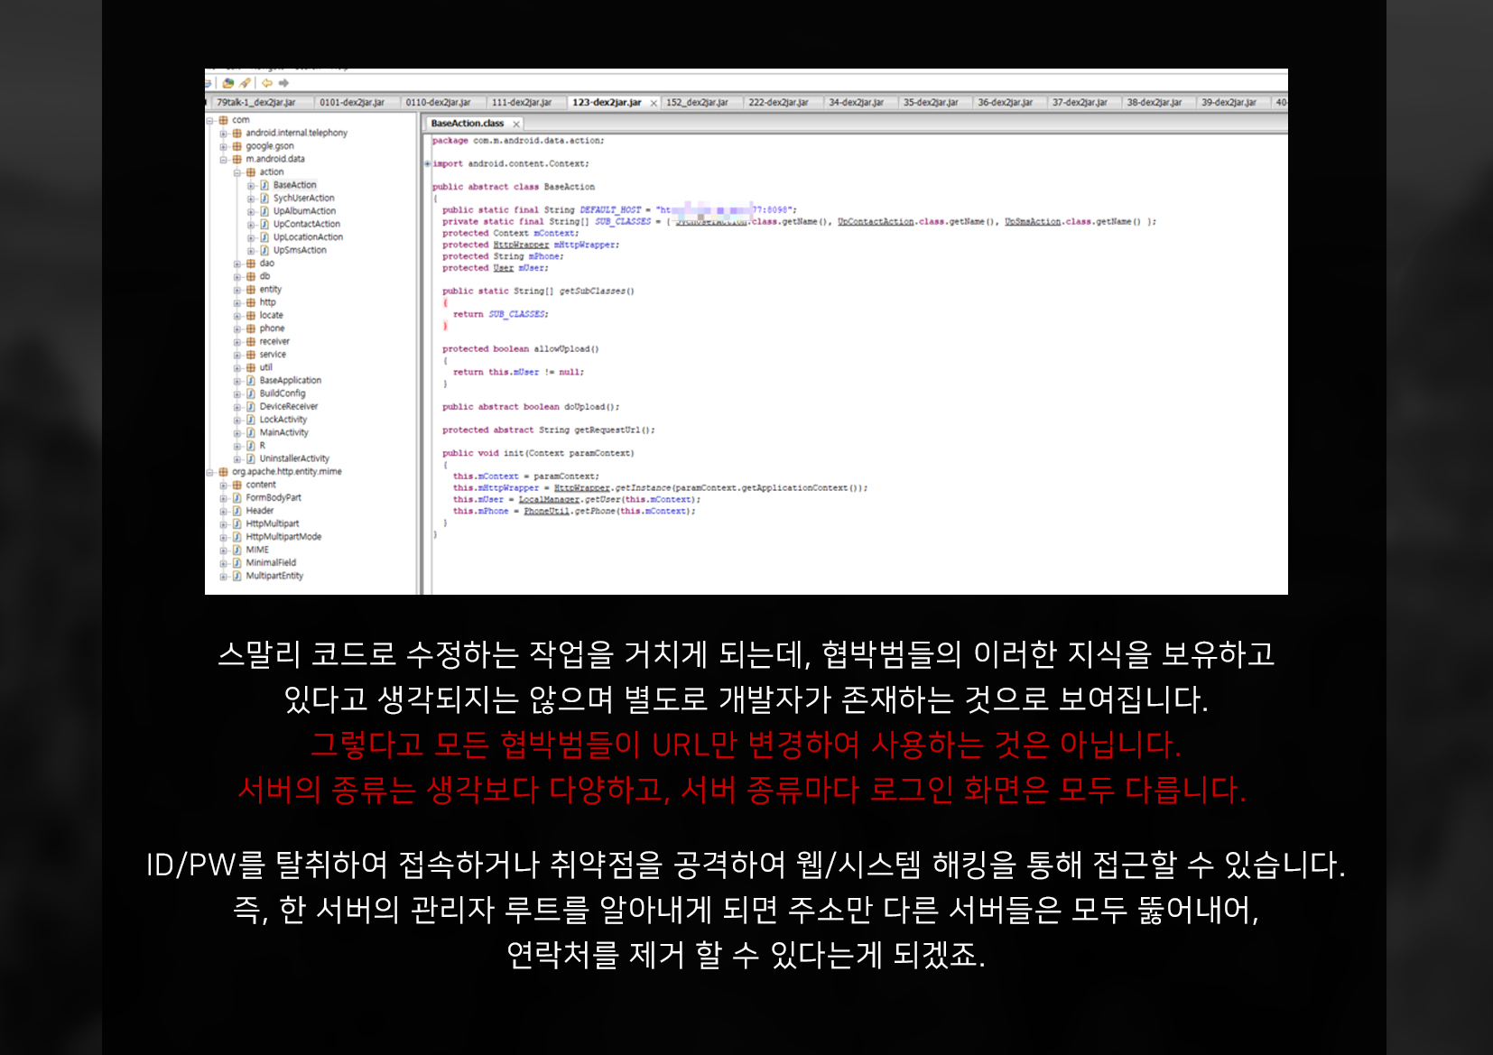Click the Search pencil toolbar icon

(245, 83)
